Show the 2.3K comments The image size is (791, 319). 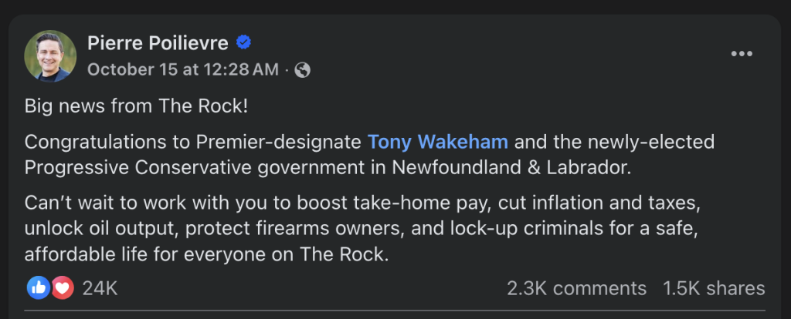576,288
